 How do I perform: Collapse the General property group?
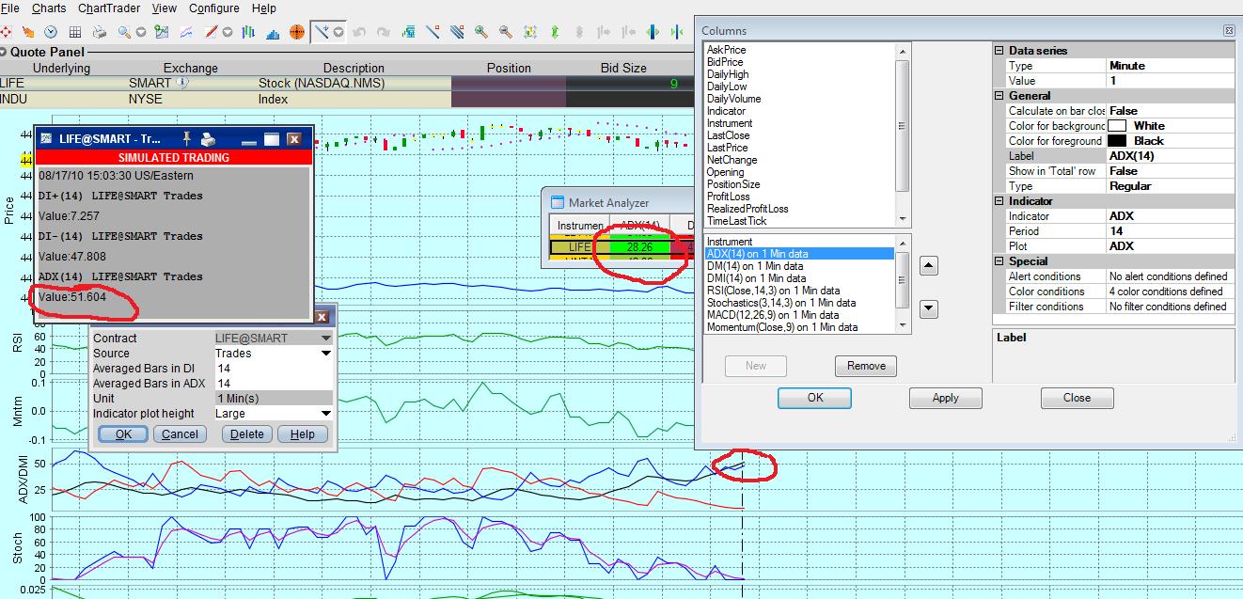[x=1000, y=96]
